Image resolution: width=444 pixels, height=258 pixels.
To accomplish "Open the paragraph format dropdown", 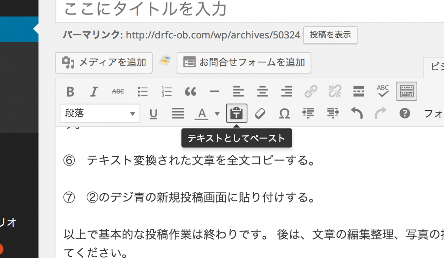I will (100, 113).
